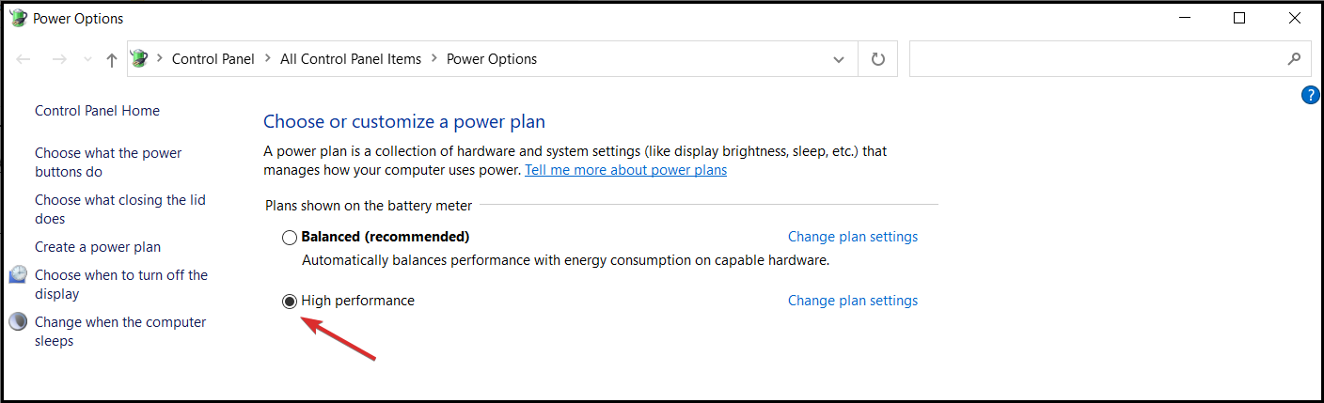The height and width of the screenshot is (403, 1324).
Task: Expand the chevron after Control Panel breadcrumb
Action: [x=268, y=58]
